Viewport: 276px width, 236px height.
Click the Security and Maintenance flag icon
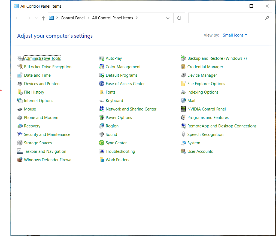20,135
